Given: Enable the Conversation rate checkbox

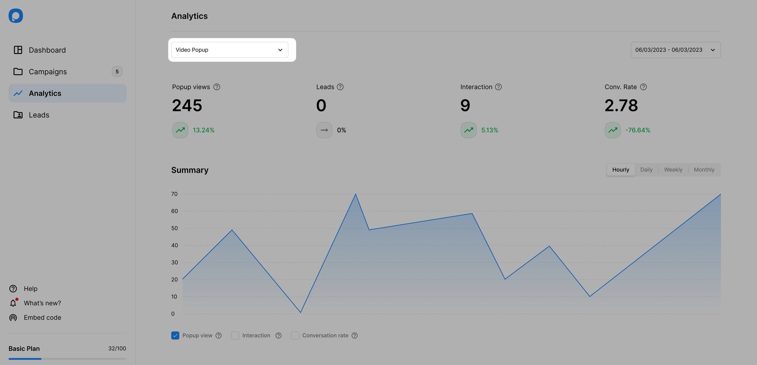Looking at the screenshot, I should tap(295, 335).
